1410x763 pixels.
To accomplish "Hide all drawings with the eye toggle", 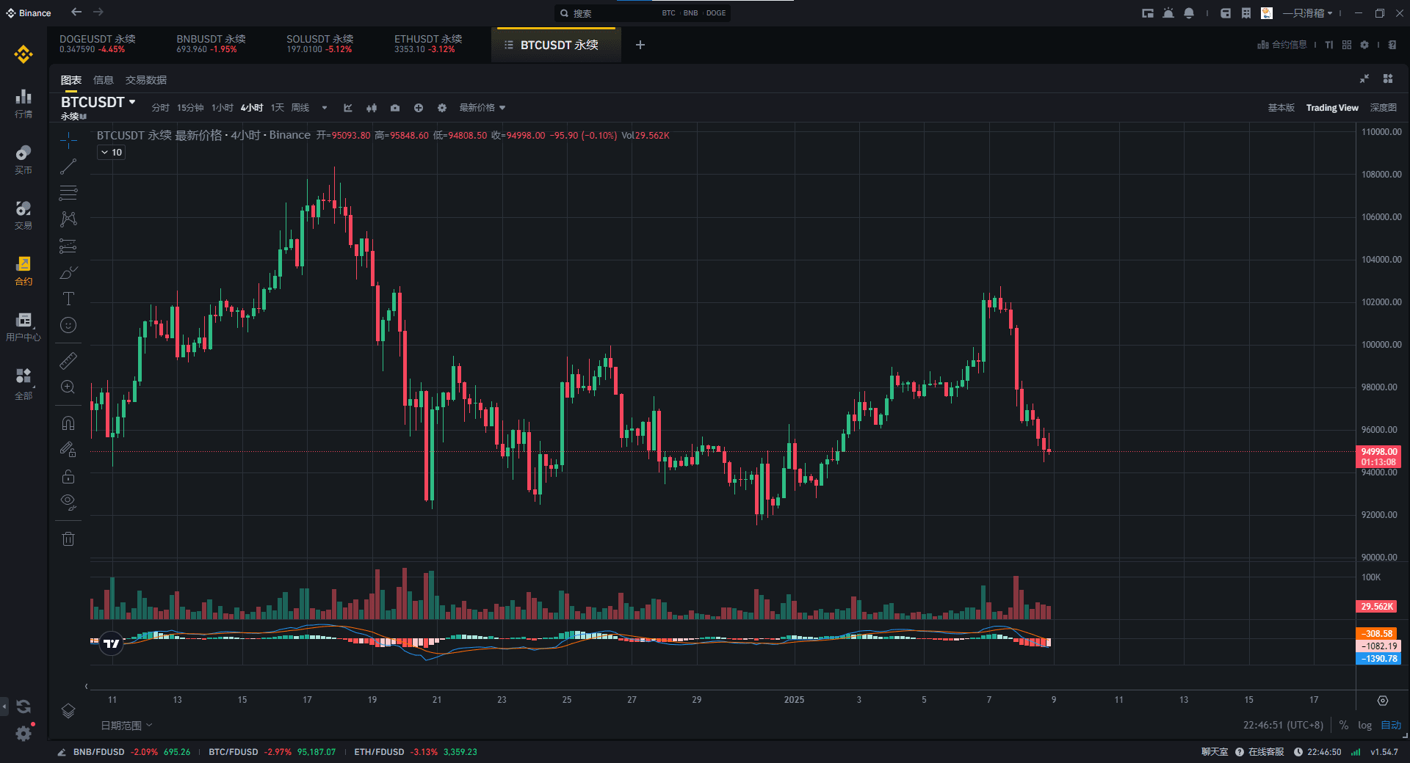I will tap(68, 502).
